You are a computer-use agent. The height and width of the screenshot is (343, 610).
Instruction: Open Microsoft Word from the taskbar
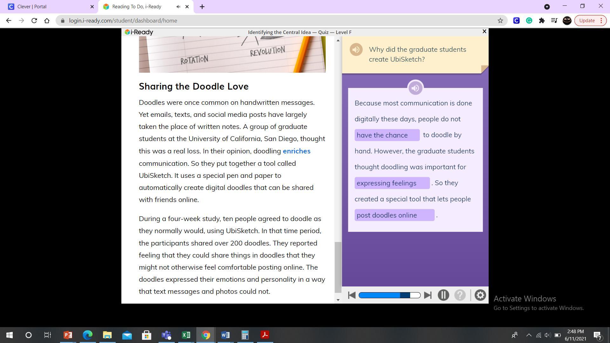coord(225,335)
